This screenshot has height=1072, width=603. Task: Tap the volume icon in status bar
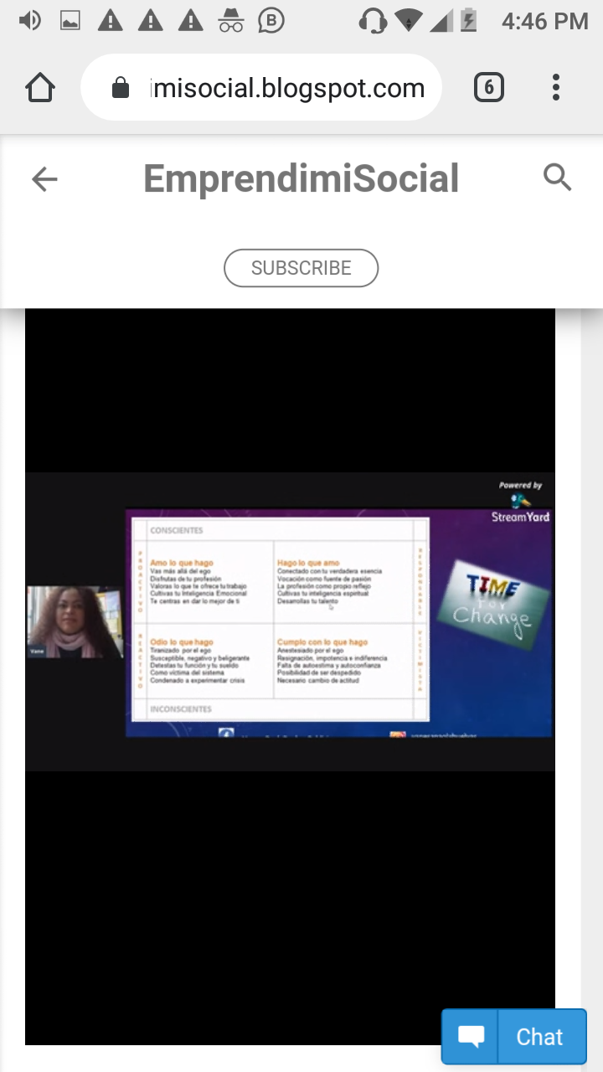(x=29, y=20)
